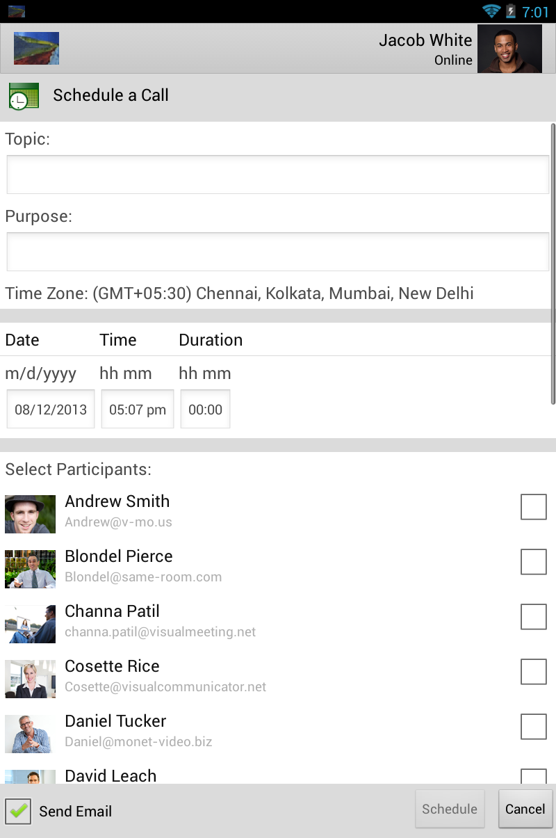Open Jacob White's profile photo
Viewport: 556px width, 838px height.
point(509,49)
